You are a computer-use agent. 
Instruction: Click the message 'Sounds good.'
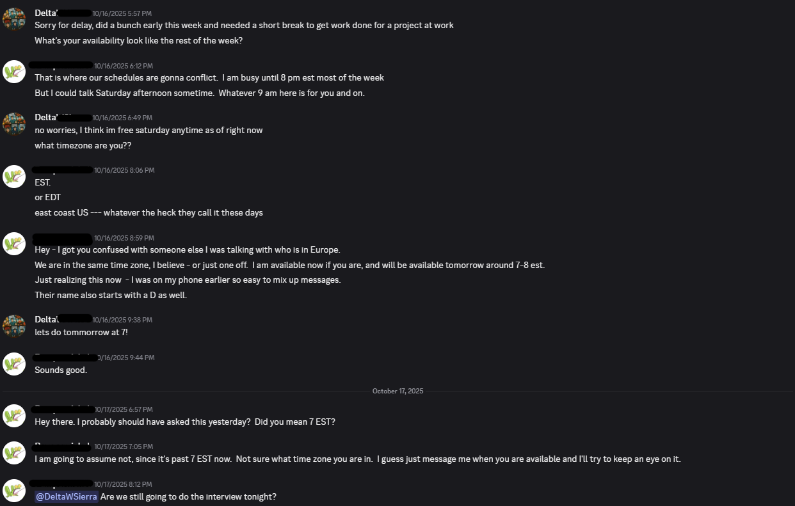click(x=61, y=370)
